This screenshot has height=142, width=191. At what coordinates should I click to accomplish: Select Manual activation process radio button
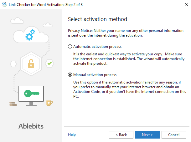pyautogui.click(x=70, y=74)
